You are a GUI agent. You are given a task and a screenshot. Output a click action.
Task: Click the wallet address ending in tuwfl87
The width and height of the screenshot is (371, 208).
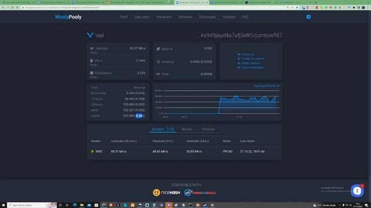pyautogui.click(x=239, y=35)
